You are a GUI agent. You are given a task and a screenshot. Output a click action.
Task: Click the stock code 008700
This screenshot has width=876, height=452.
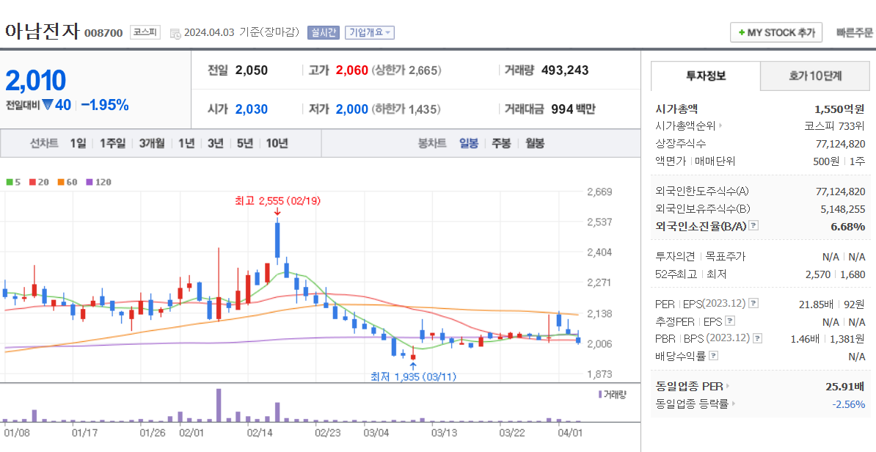coord(103,33)
